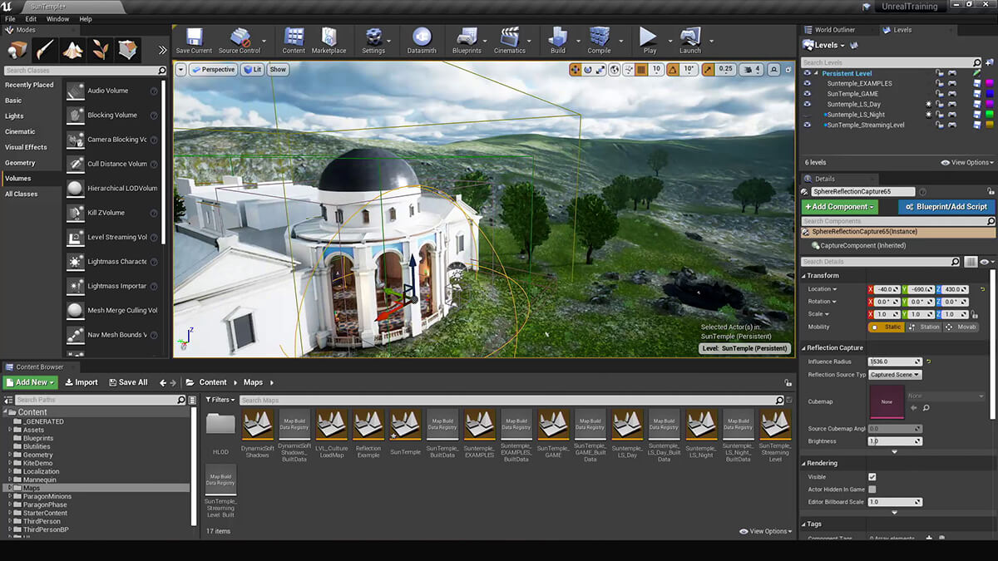The image size is (998, 561).
Task: Click the Datasmith toolbar icon
Action: click(422, 40)
